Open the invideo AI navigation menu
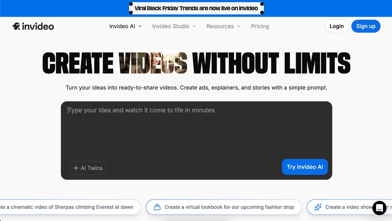This screenshot has width=392, height=221. (122, 26)
